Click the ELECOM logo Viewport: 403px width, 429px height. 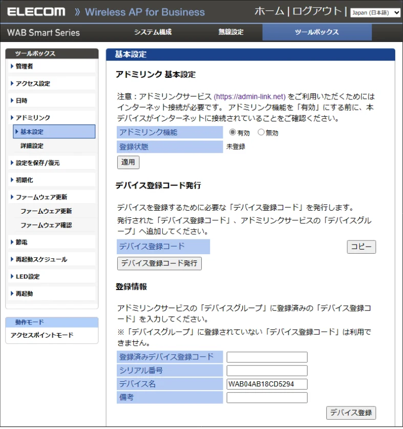pos(36,12)
